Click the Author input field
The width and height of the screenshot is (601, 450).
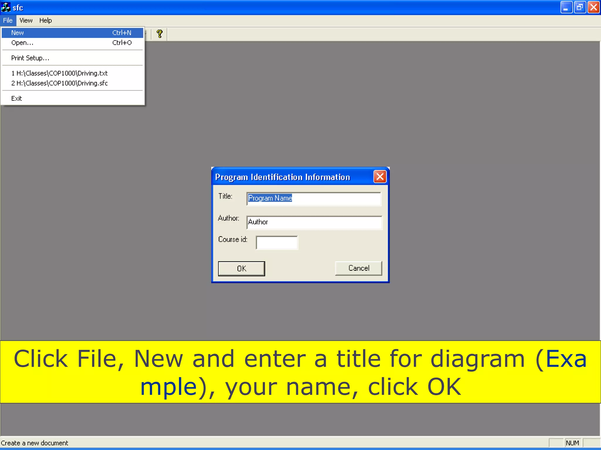click(314, 222)
